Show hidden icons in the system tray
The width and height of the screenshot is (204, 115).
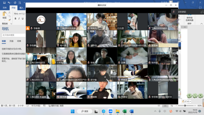pos(155,111)
